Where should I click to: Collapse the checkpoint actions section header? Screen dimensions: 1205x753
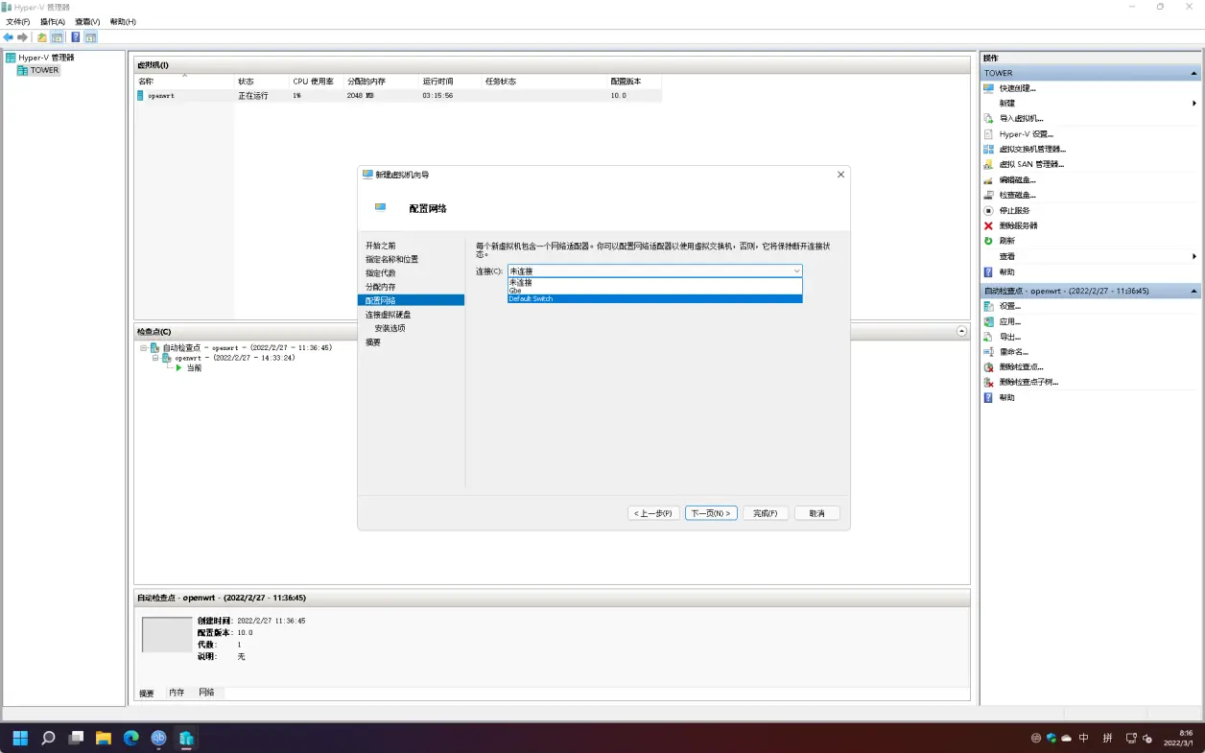[x=1194, y=291]
